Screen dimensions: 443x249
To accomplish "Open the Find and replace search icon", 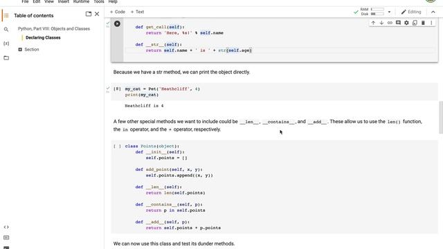I will coord(6,29).
